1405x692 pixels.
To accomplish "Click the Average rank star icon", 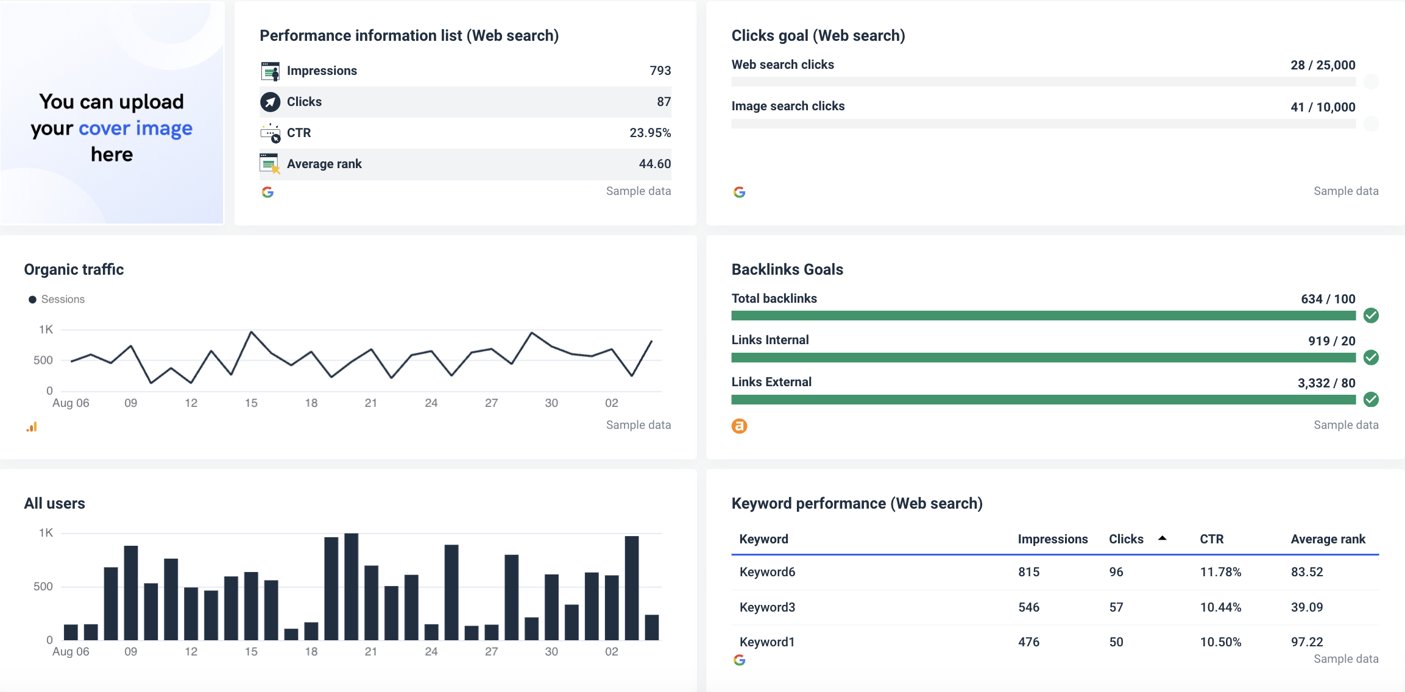I will click(270, 163).
